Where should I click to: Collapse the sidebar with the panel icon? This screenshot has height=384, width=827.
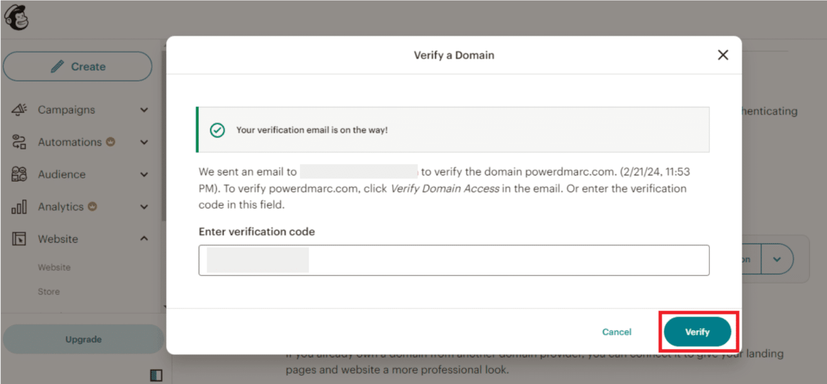[x=156, y=375]
